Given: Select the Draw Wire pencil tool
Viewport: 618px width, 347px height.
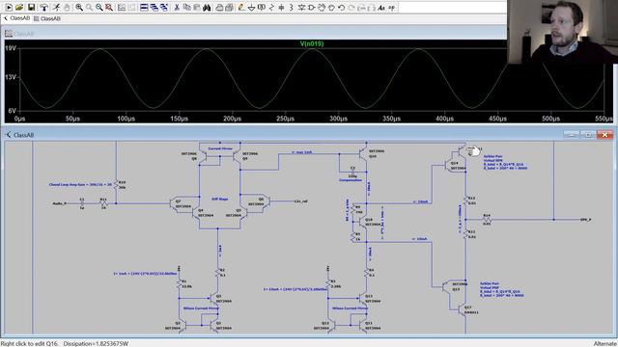Looking at the screenshot, I should click(241, 7).
